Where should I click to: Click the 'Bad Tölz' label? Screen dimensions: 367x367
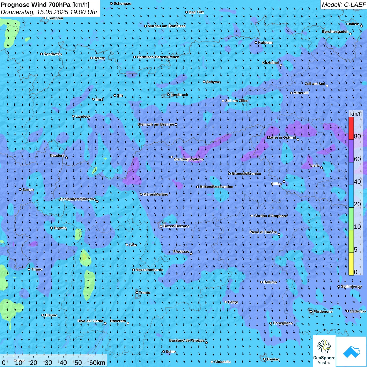[196, 12]
